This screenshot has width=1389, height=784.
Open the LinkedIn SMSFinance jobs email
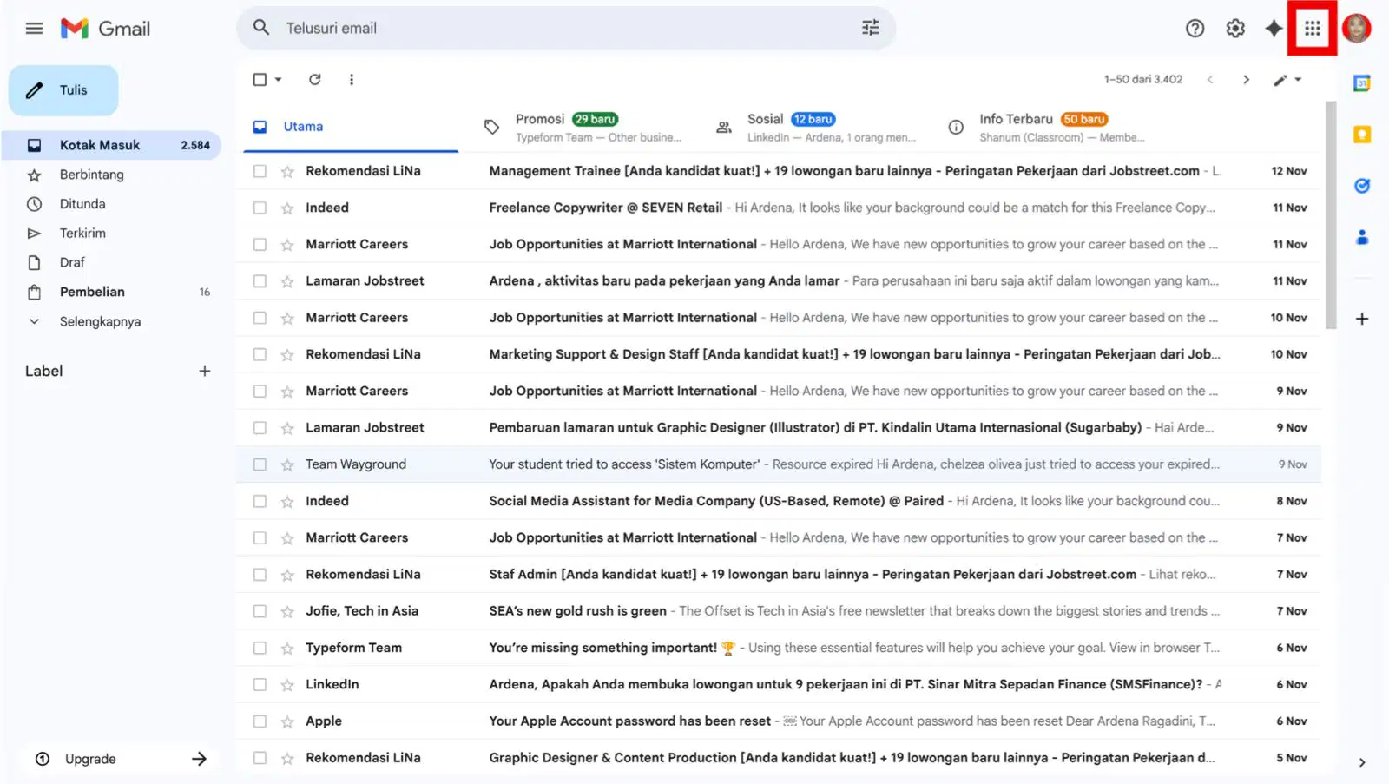(779, 685)
